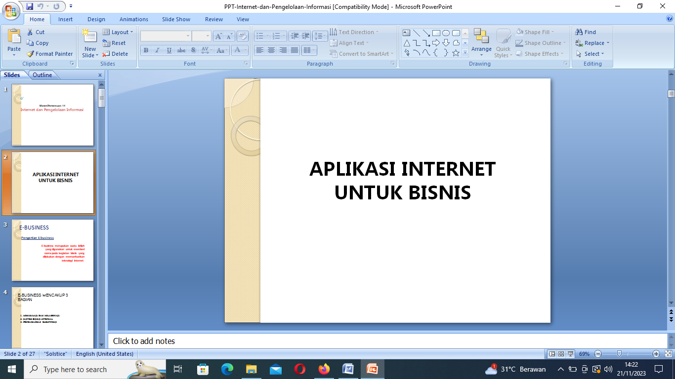Switch to Slide Sorter view in status bar
This screenshot has height=379, width=675.
[x=561, y=354]
